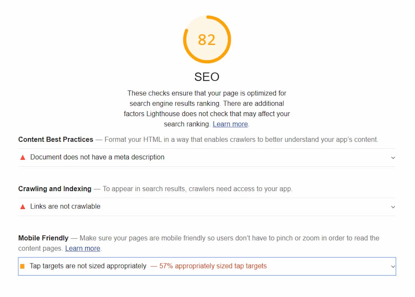Click the red triangle beside Links are not crawlable
415x297 pixels.
click(x=23, y=207)
